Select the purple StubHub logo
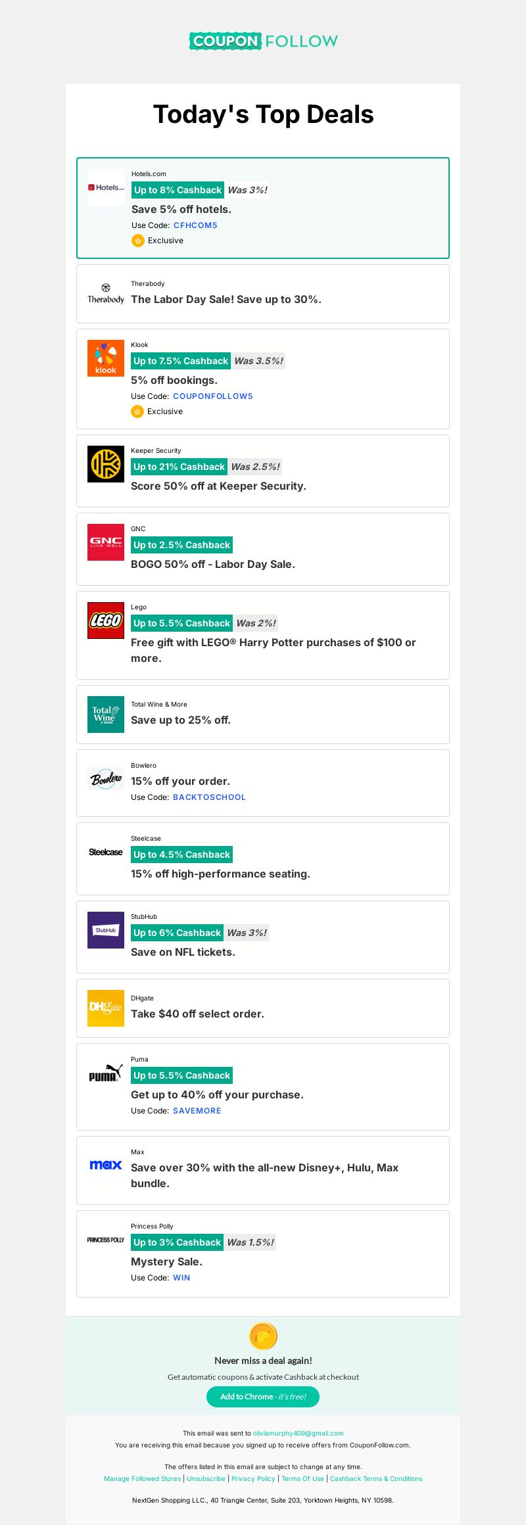 pos(106,930)
